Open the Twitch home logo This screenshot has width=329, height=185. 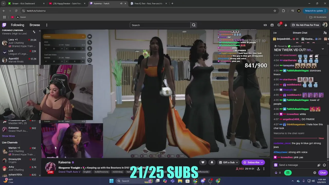pos(4,25)
